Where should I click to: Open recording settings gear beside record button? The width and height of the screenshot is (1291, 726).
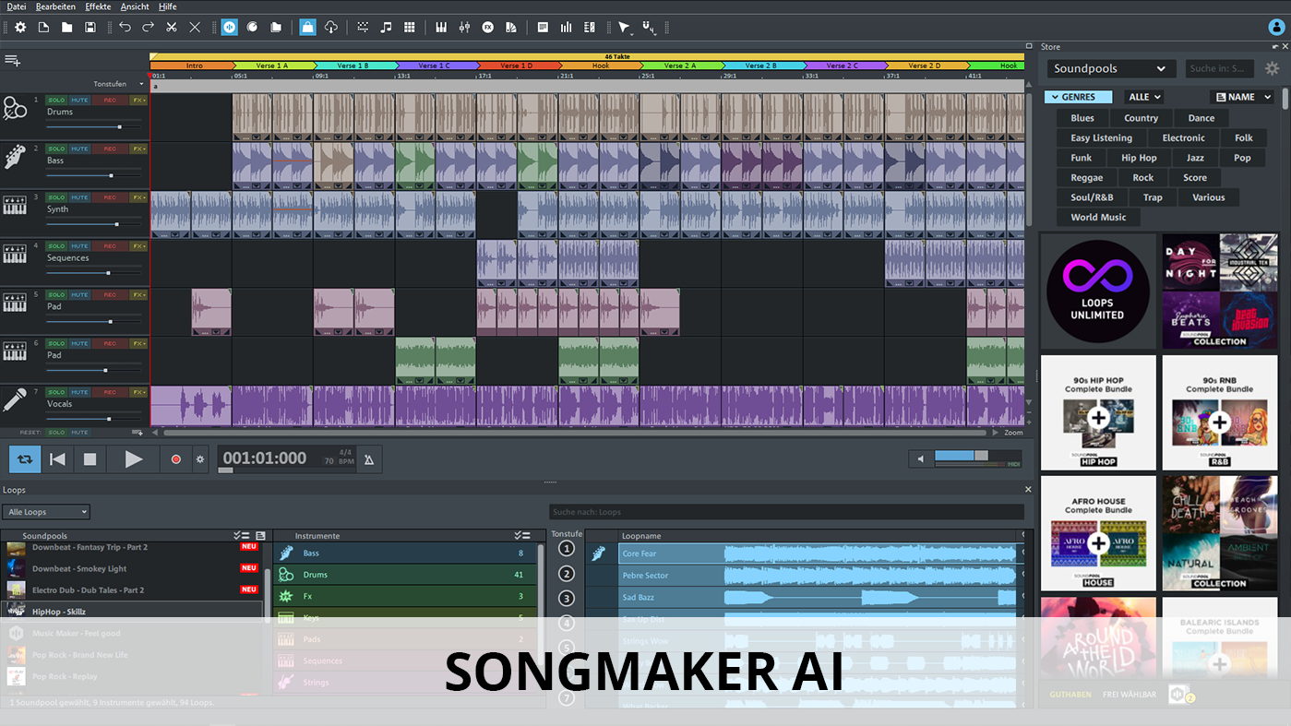pyautogui.click(x=199, y=458)
